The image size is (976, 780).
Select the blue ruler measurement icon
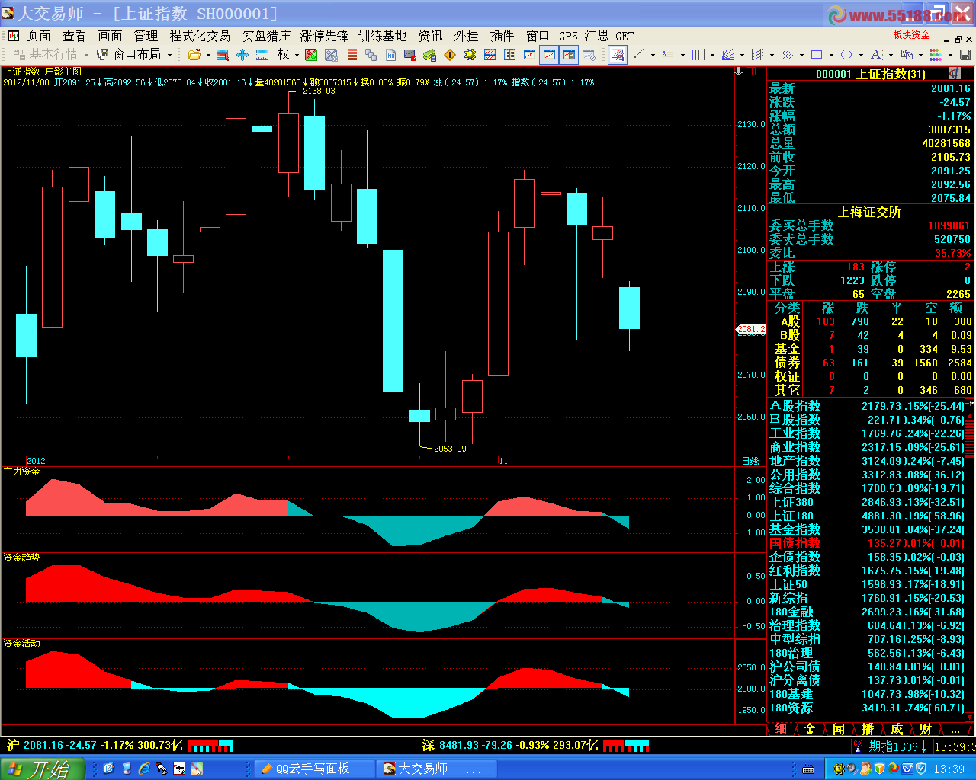tap(262, 55)
